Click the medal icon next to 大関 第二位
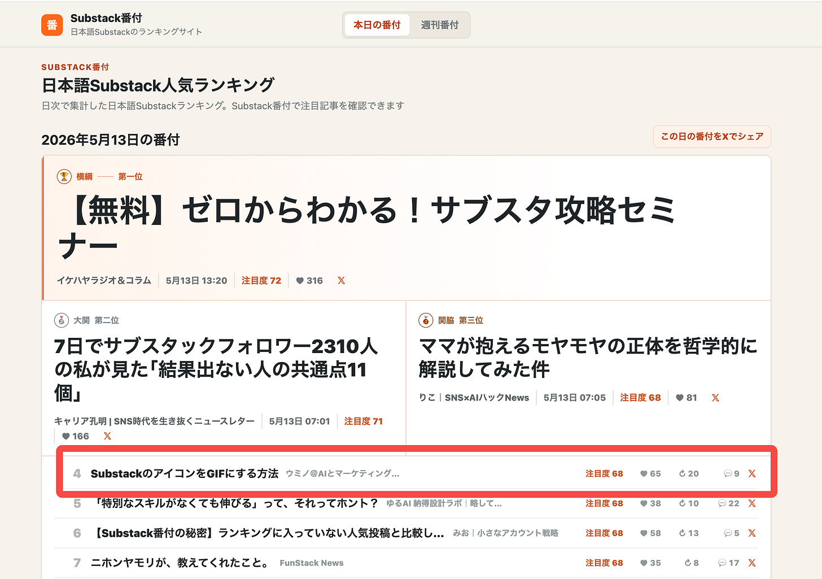Image resolution: width=822 pixels, height=579 pixels. [62, 320]
